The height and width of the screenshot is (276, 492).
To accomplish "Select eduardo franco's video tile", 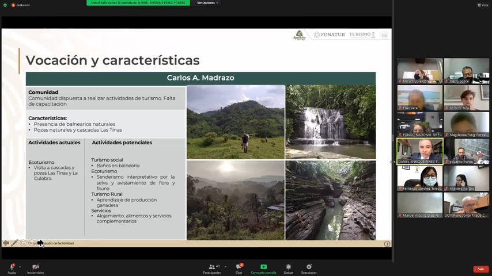I will (466, 151).
